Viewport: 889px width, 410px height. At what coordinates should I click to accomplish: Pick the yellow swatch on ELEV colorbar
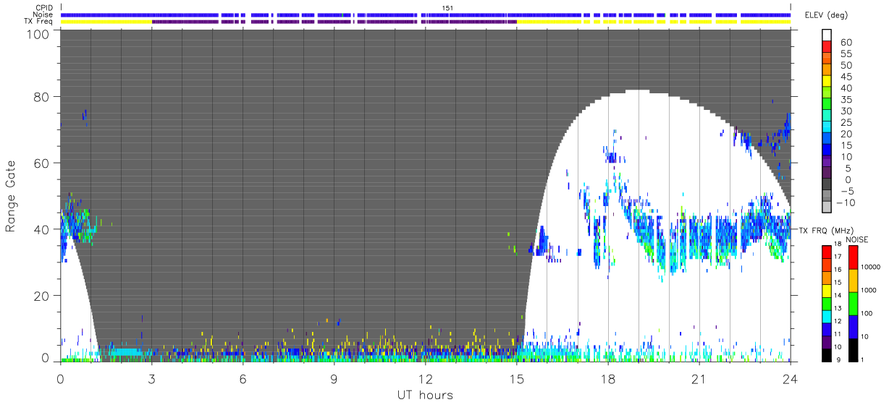[827, 82]
